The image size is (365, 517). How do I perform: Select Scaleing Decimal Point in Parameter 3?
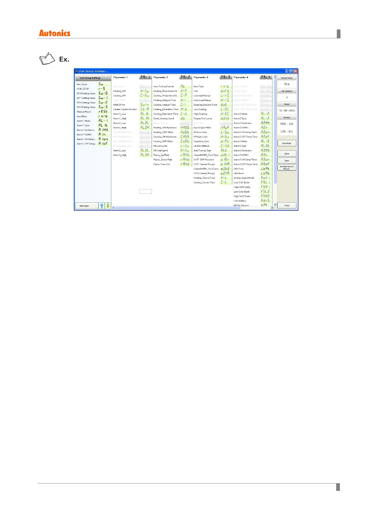(x=212, y=105)
